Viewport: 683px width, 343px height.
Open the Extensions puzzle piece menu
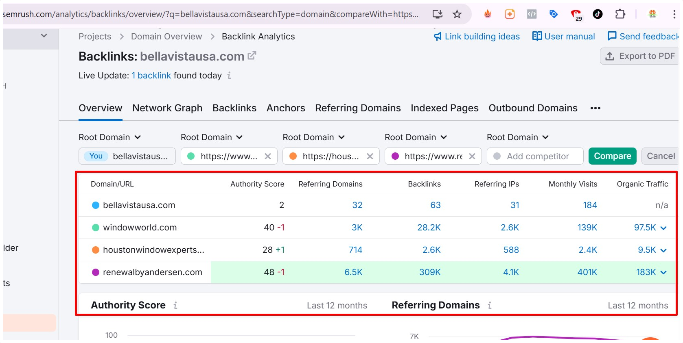[620, 14]
